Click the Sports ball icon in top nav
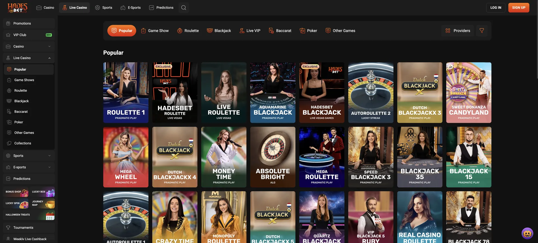Screen dimensions: 538x243 click(98, 8)
